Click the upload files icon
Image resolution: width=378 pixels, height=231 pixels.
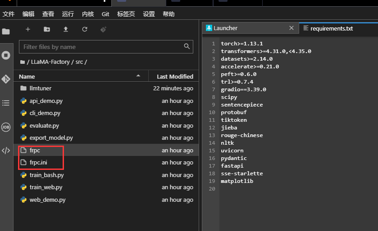(x=66, y=29)
